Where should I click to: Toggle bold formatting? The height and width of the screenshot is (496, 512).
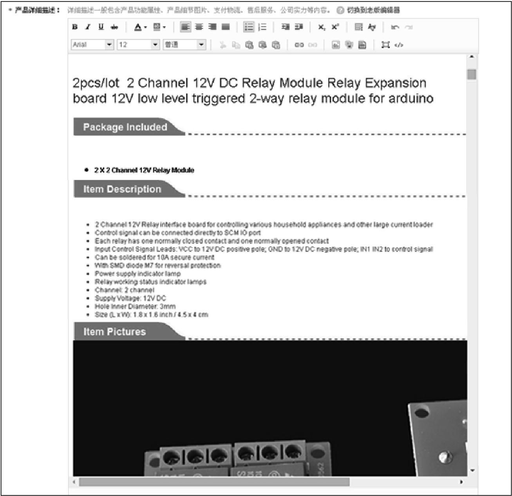click(75, 27)
